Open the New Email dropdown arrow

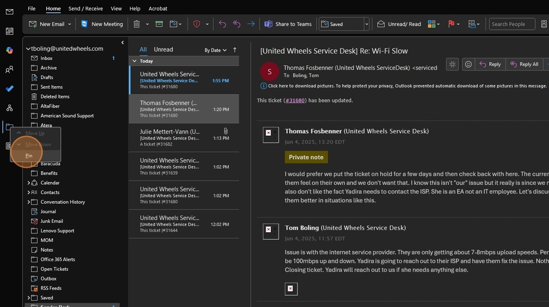[x=70, y=24]
